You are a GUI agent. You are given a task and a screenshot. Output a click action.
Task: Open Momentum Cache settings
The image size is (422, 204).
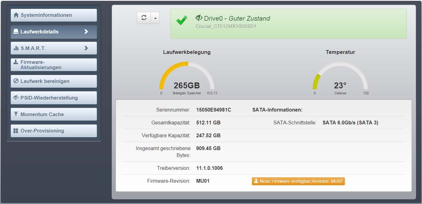[54, 114]
